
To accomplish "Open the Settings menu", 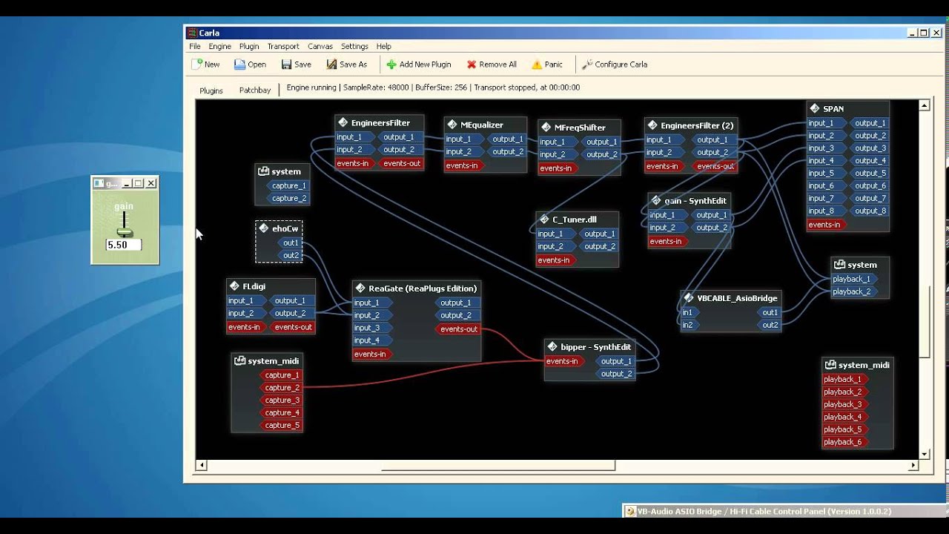I will point(354,46).
